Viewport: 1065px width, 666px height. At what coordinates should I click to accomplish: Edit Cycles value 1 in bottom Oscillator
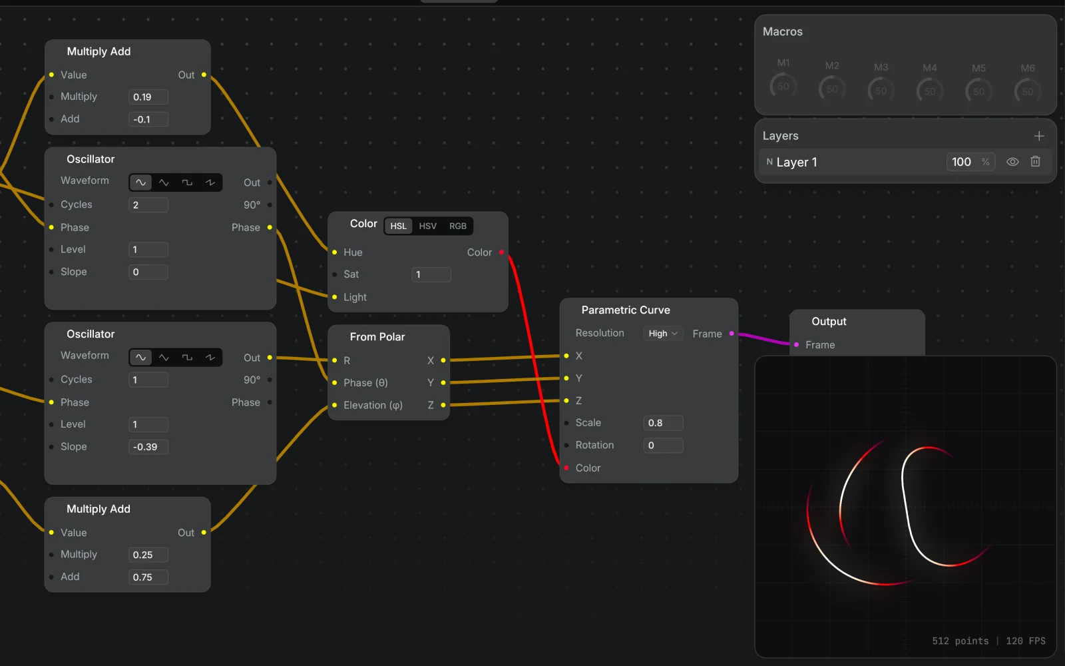(148, 380)
